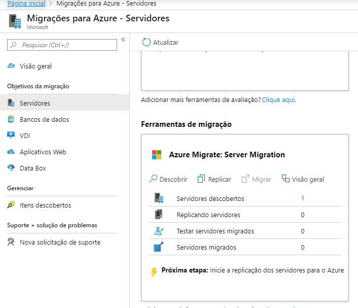
Task: Open Visão geral in Server Migration card
Action: coord(303,179)
